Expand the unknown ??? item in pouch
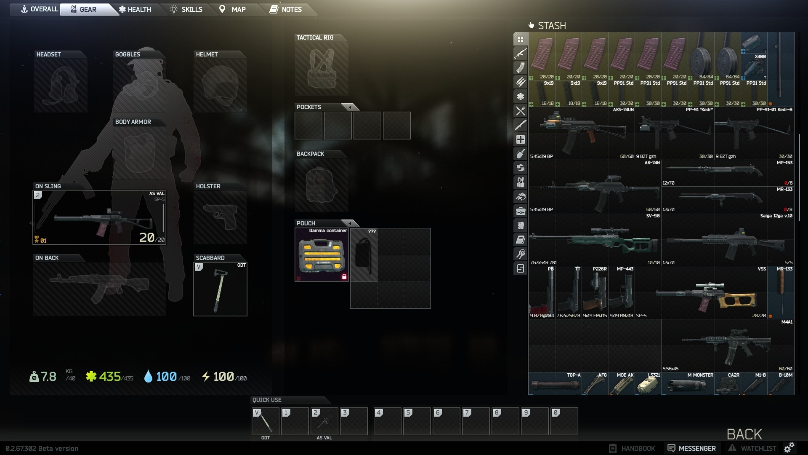 [364, 254]
